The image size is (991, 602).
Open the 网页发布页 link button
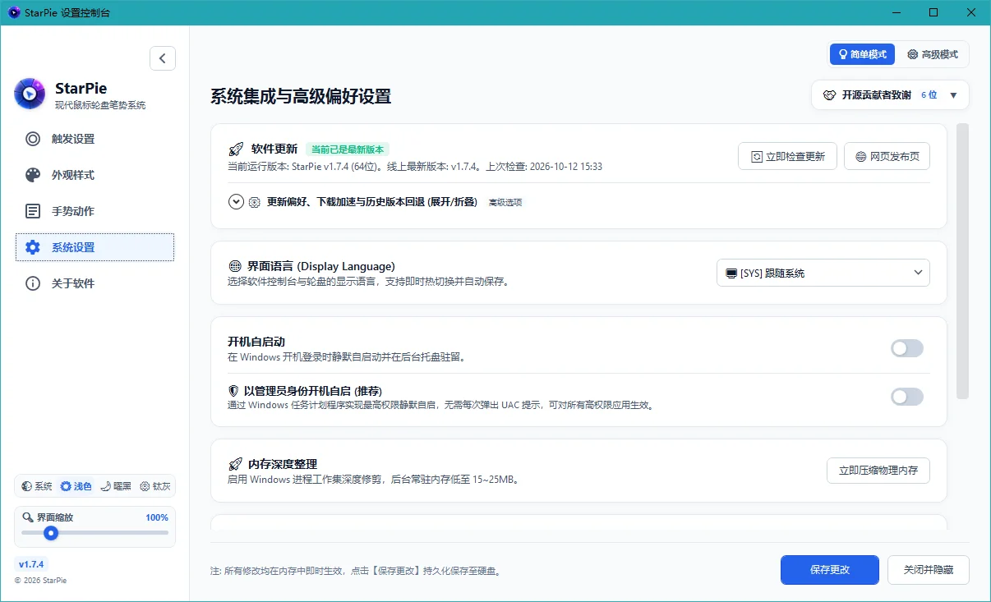(887, 156)
